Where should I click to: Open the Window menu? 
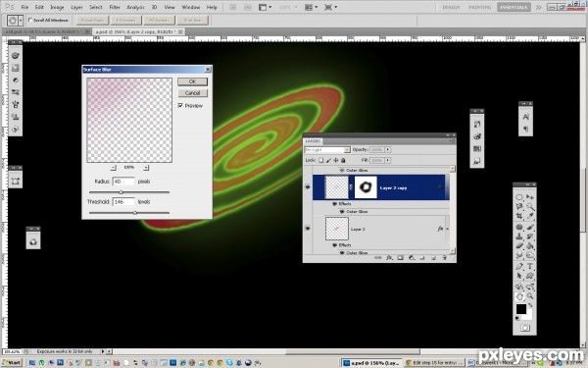pyautogui.click(x=190, y=7)
